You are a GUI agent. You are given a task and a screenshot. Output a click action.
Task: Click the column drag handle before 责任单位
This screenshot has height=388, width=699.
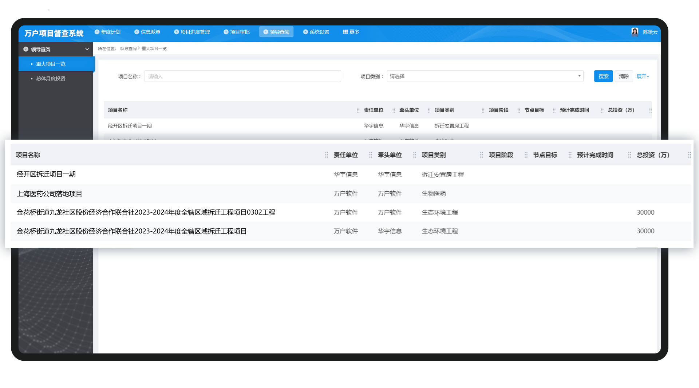[326, 155]
